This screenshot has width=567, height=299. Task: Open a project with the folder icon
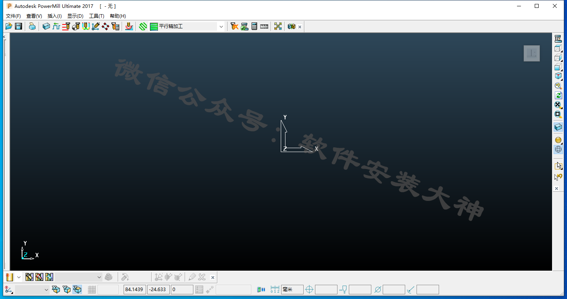(9, 26)
